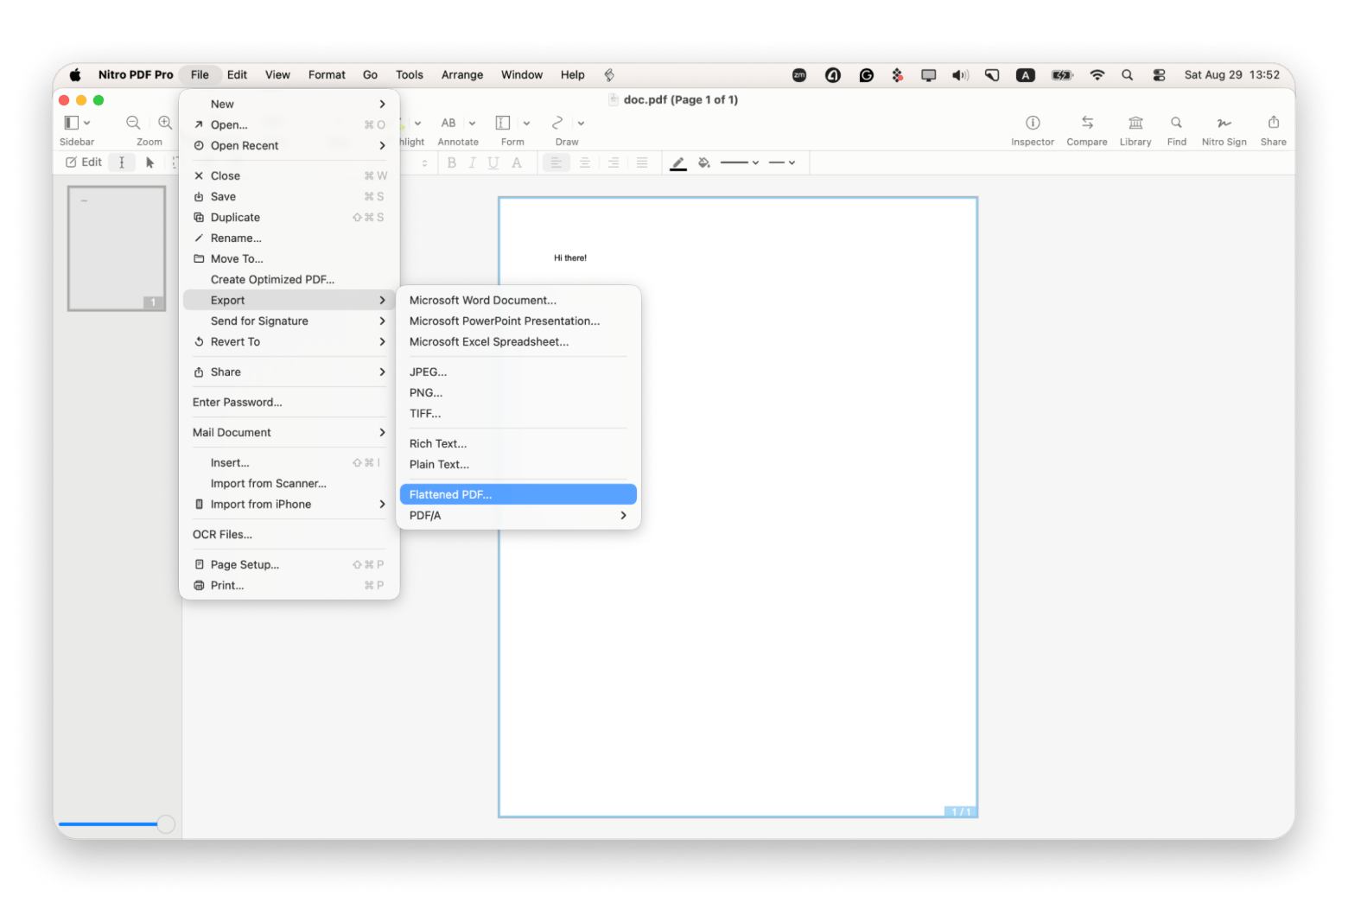This screenshot has height=909, width=1348.
Task: Toggle the Edit mode button
Action: click(84, 162)
